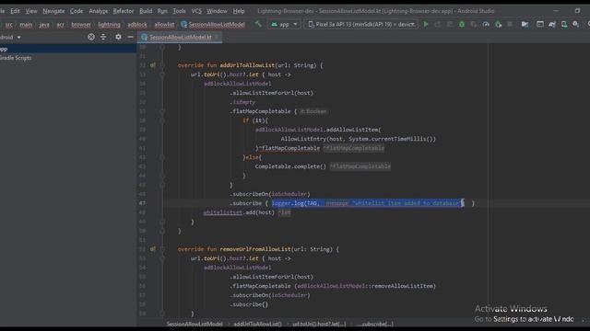Viewport: 590px width, 331px height.
Task: Click override gutter icon beside removeUrlFromAllowList
Action: (153, 249)
